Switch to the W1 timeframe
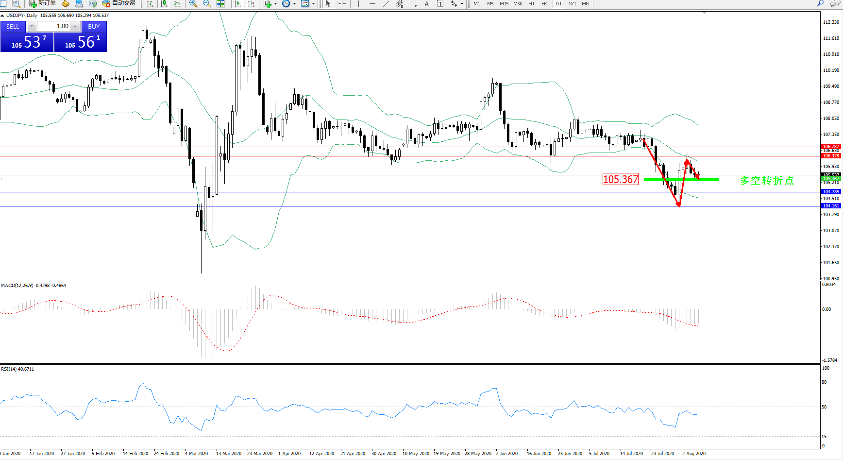843x460 pixels. click(x=573, y=4)
